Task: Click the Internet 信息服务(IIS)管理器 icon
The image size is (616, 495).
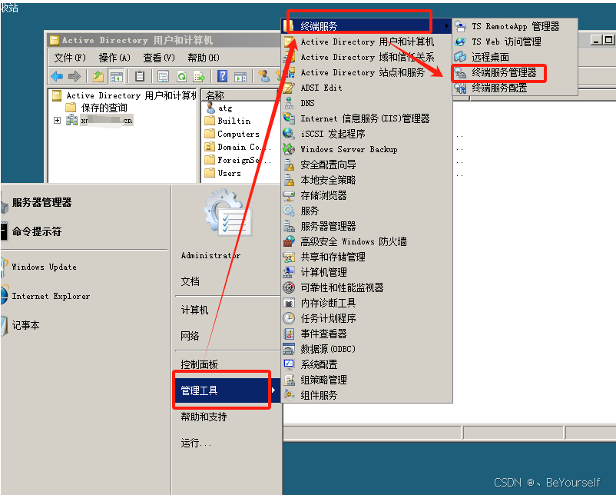Action: coord(289,118)
